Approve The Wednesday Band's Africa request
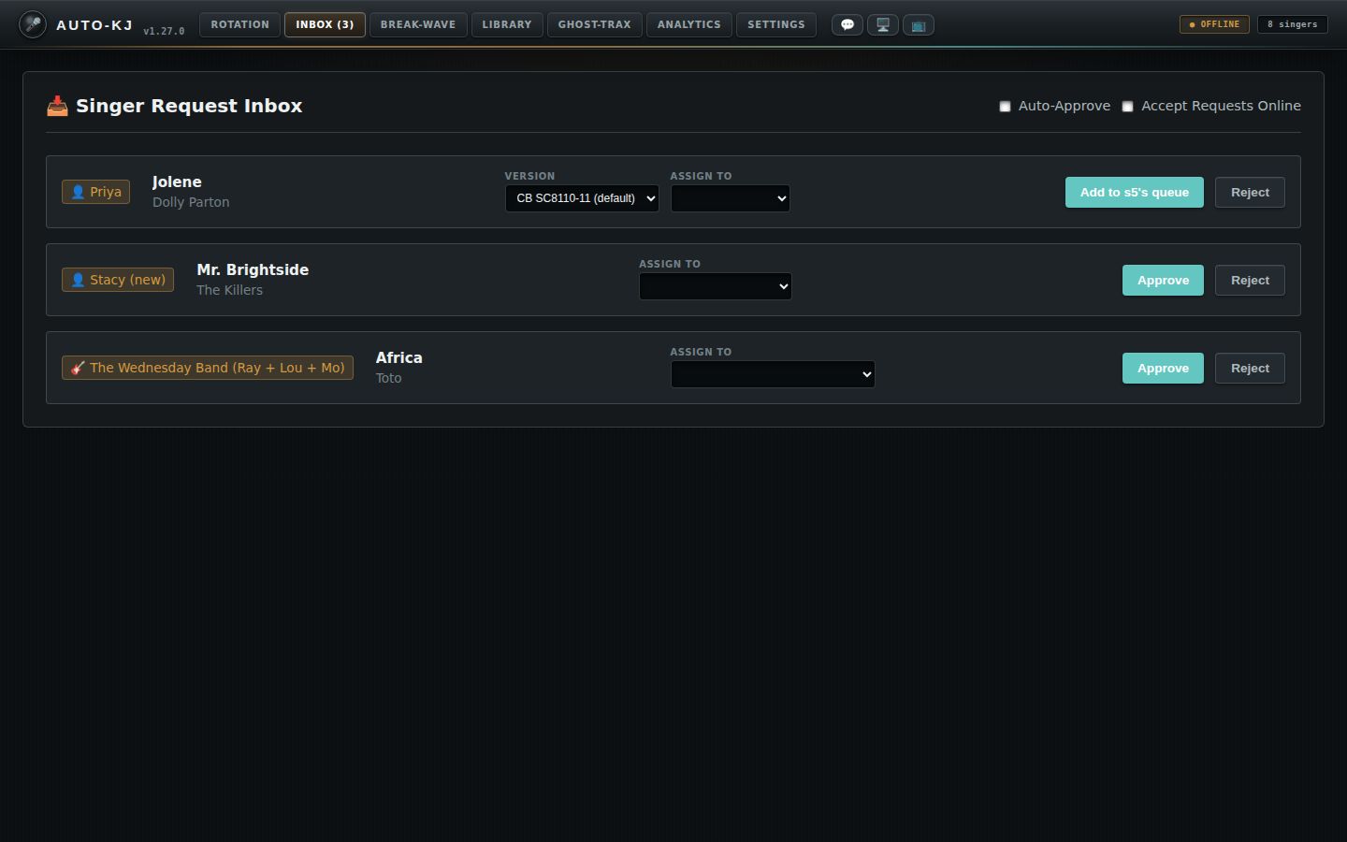Screen dimensions: 1347x842 click(x=1163, y=369)
